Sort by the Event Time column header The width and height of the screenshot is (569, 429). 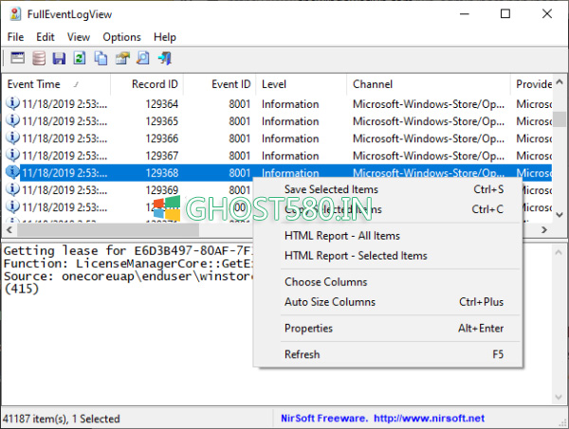click(56, 84)
